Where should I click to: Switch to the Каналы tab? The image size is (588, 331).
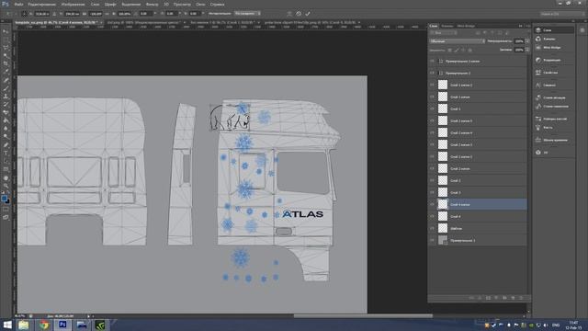click(x=447, y=26)
